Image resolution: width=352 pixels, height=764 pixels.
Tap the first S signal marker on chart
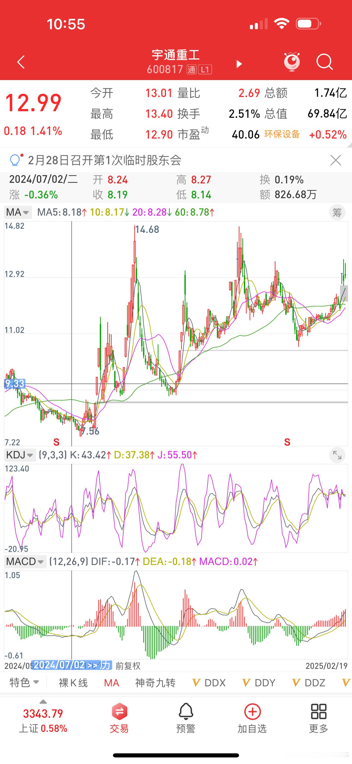coord(56,442)
